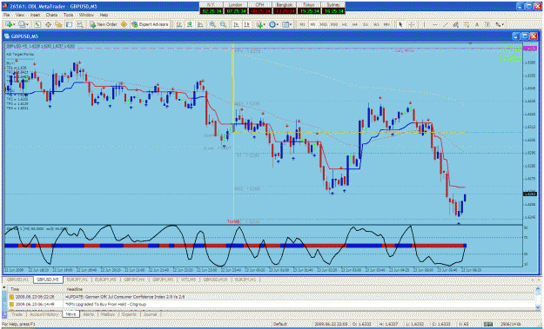The width and height of the screenshot is (544, 329).
Task: Select the Text Label tool
Action: [x=487, y=24]
